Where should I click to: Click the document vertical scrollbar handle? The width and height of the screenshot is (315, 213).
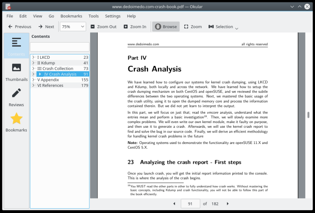(308, 115)
